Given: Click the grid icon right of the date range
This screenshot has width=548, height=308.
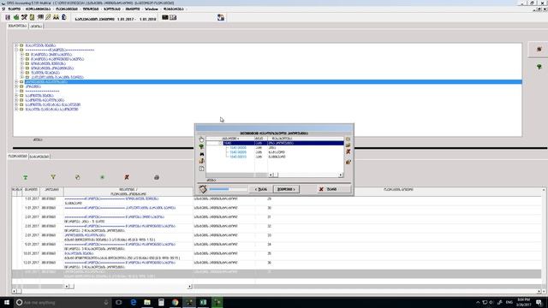Looking at the screenshot, I should 173,17.
